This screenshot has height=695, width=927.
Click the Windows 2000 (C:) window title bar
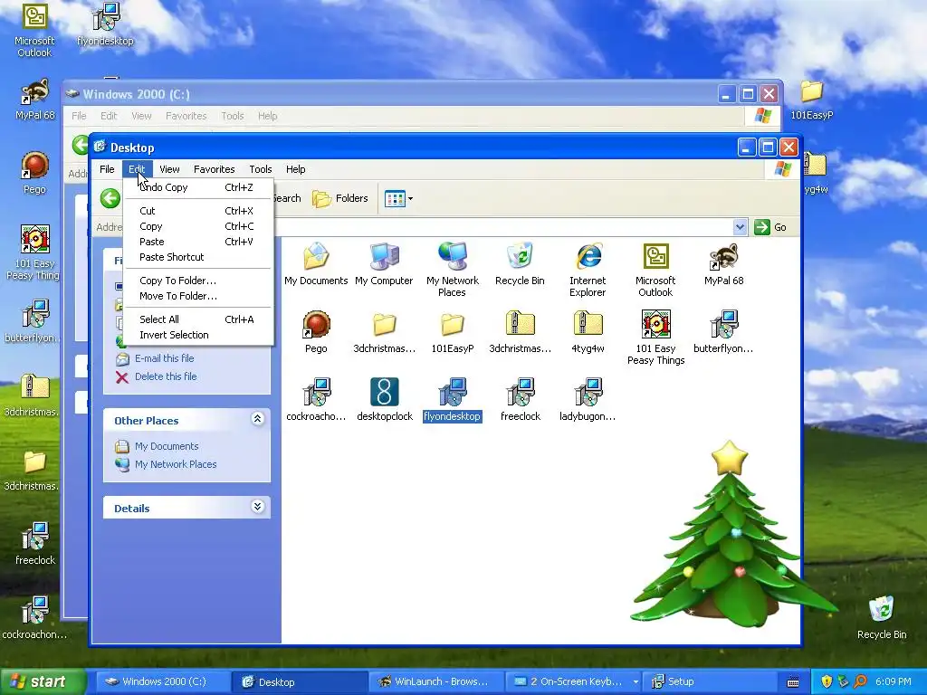pyautogui.click(x=390, y=94)
